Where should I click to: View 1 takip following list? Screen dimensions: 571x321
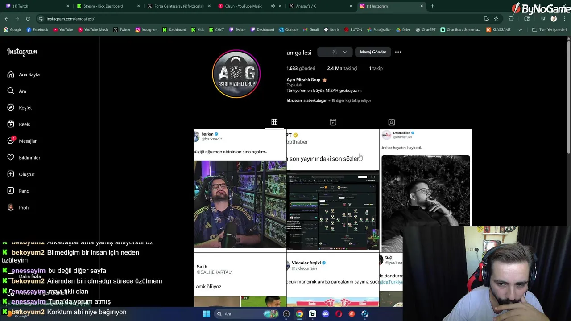click(376, 68)
